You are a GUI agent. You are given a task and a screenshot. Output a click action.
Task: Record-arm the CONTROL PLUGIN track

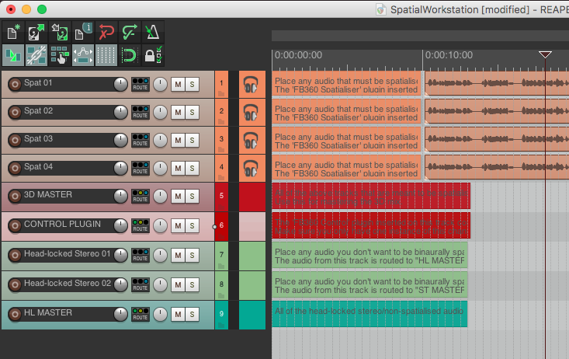[15, 226]
